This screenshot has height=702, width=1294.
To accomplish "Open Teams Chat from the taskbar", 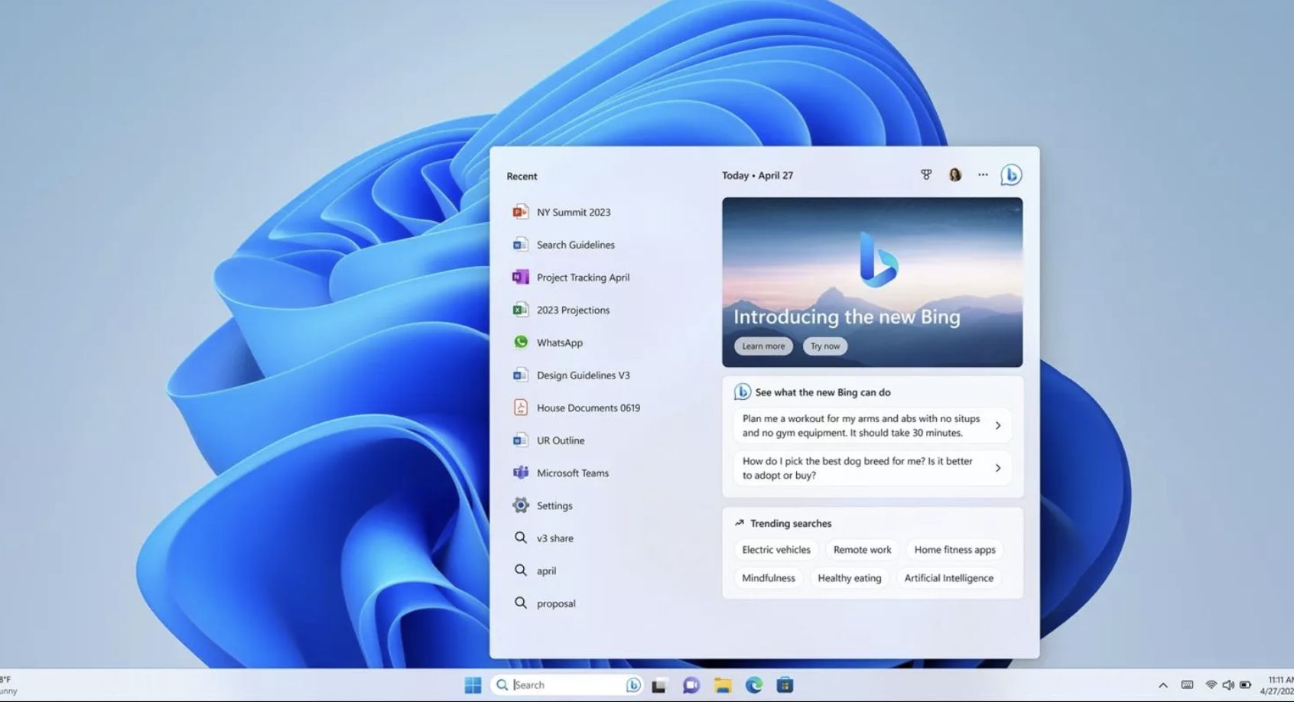I will point(691,684).
